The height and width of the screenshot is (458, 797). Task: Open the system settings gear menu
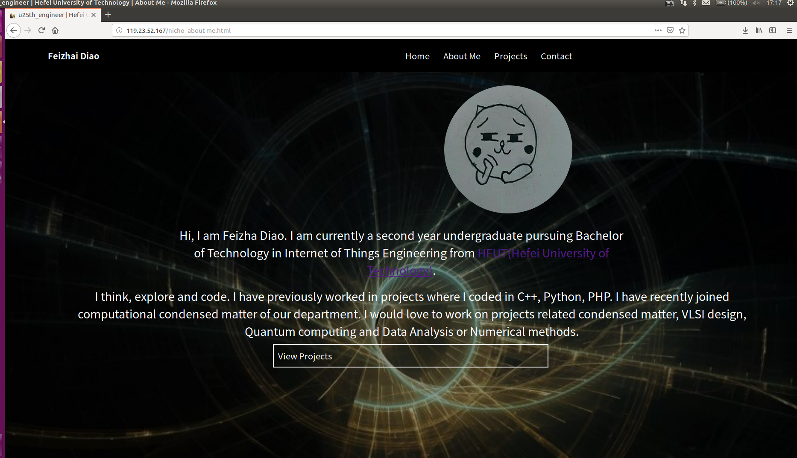790,3
